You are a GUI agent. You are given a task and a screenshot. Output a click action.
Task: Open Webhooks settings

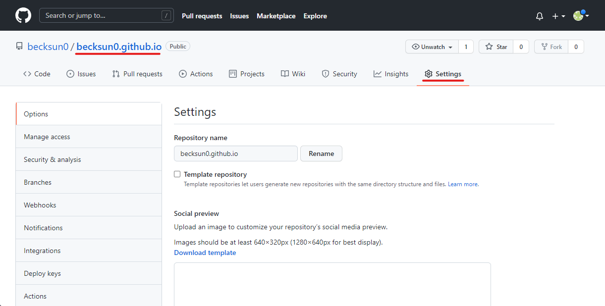[89, 205]
